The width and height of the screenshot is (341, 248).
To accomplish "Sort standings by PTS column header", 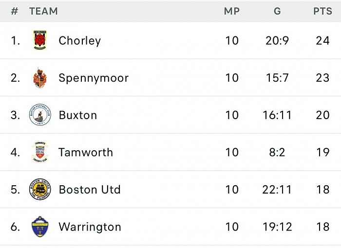I will pyautogui.click(x=322, y=11).
